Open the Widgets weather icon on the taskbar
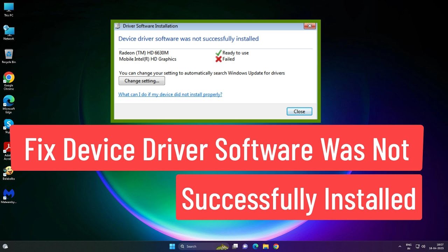 click(x=5, y=246)
